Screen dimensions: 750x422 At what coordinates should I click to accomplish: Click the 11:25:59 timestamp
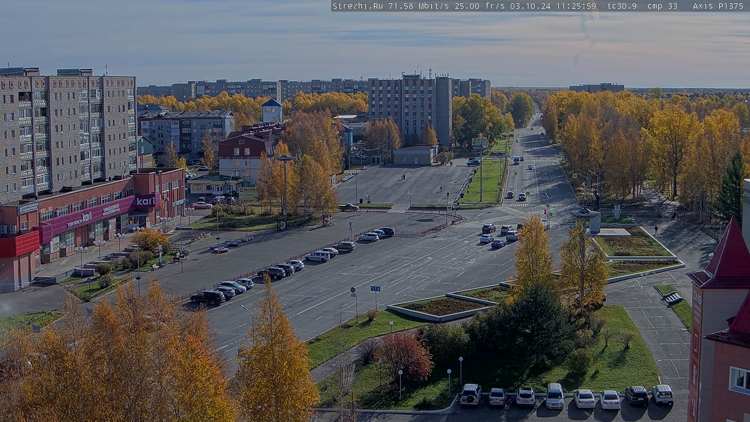point(576,6)
